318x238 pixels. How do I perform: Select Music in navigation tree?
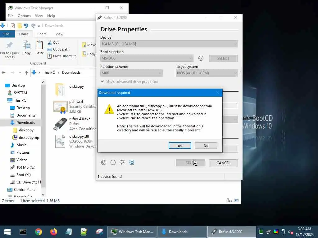click(x=21, y=145)
